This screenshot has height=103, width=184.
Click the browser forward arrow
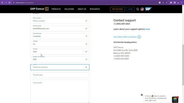pos(6,3)
